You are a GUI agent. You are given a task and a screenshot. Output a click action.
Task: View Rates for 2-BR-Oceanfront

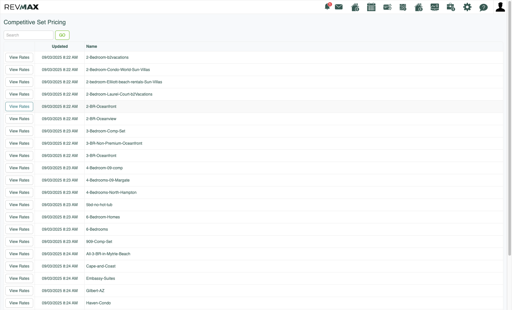point(19,107)
